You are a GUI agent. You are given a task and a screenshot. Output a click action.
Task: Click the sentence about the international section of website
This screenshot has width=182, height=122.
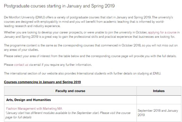coord(83,74)
